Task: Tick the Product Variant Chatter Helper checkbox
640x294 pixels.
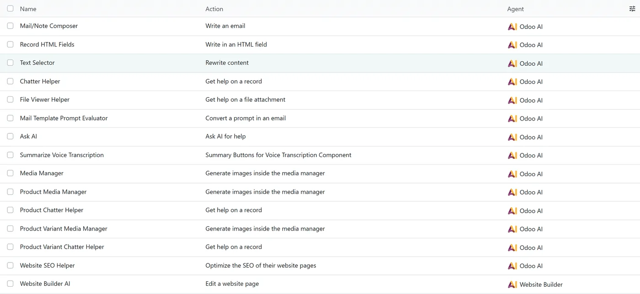Action: click(x=10, y=247)
